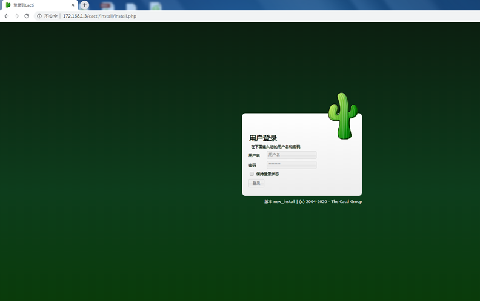Focus the 密码 password field

point(292,165)
